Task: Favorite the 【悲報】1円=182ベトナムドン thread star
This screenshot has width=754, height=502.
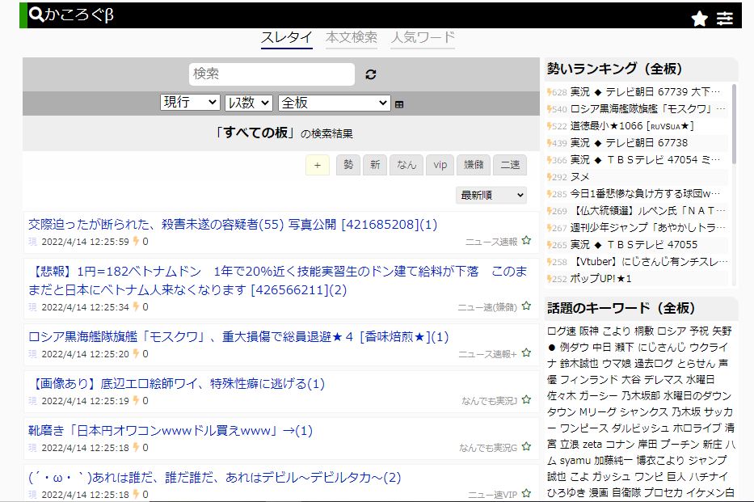Action: coord(527,306)
